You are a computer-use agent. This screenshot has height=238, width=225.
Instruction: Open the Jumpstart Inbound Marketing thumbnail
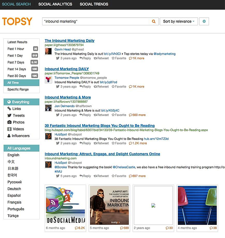(x=109, y=205)
